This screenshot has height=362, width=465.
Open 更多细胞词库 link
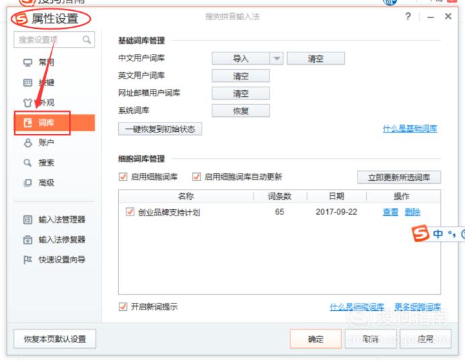pos(417,306)
